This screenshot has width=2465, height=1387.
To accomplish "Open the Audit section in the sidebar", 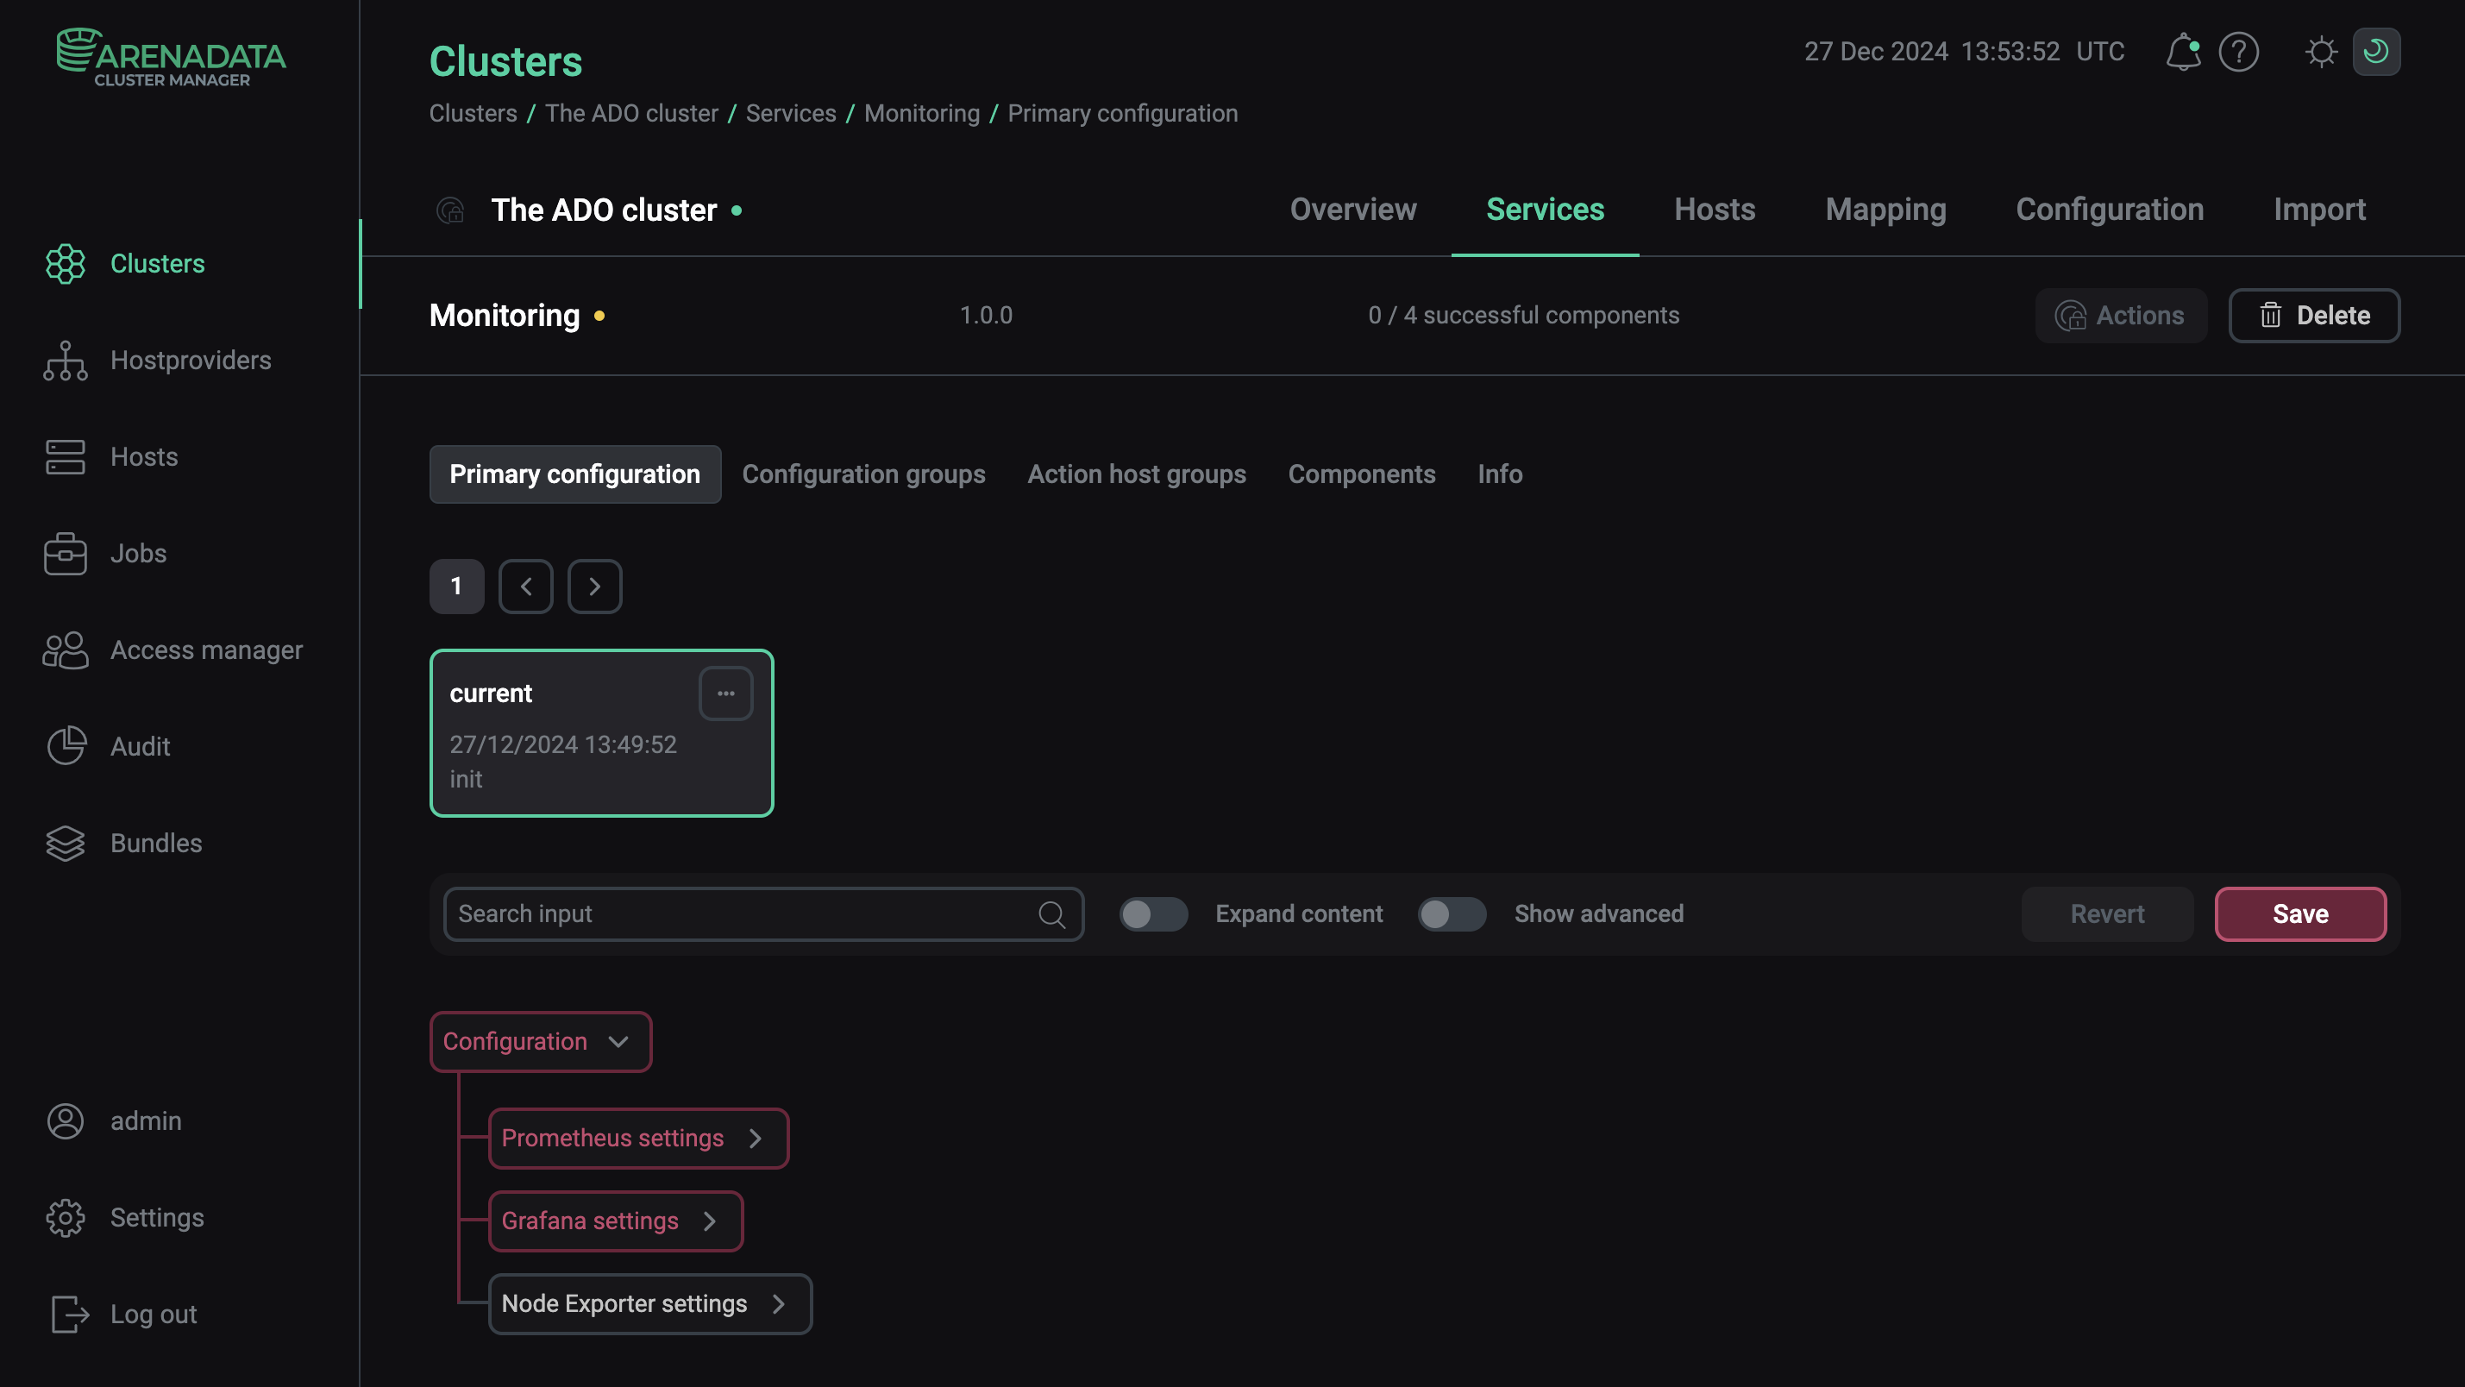I will [140, 745].
